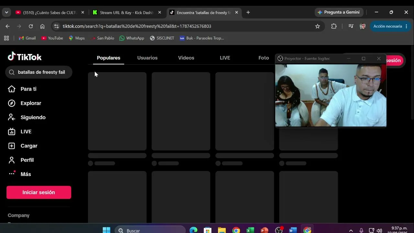The height and width of the screenshot is (233, 414).
Task: Go to Explorar in TikTok sidebar
Action: click(x=25, y=103)
